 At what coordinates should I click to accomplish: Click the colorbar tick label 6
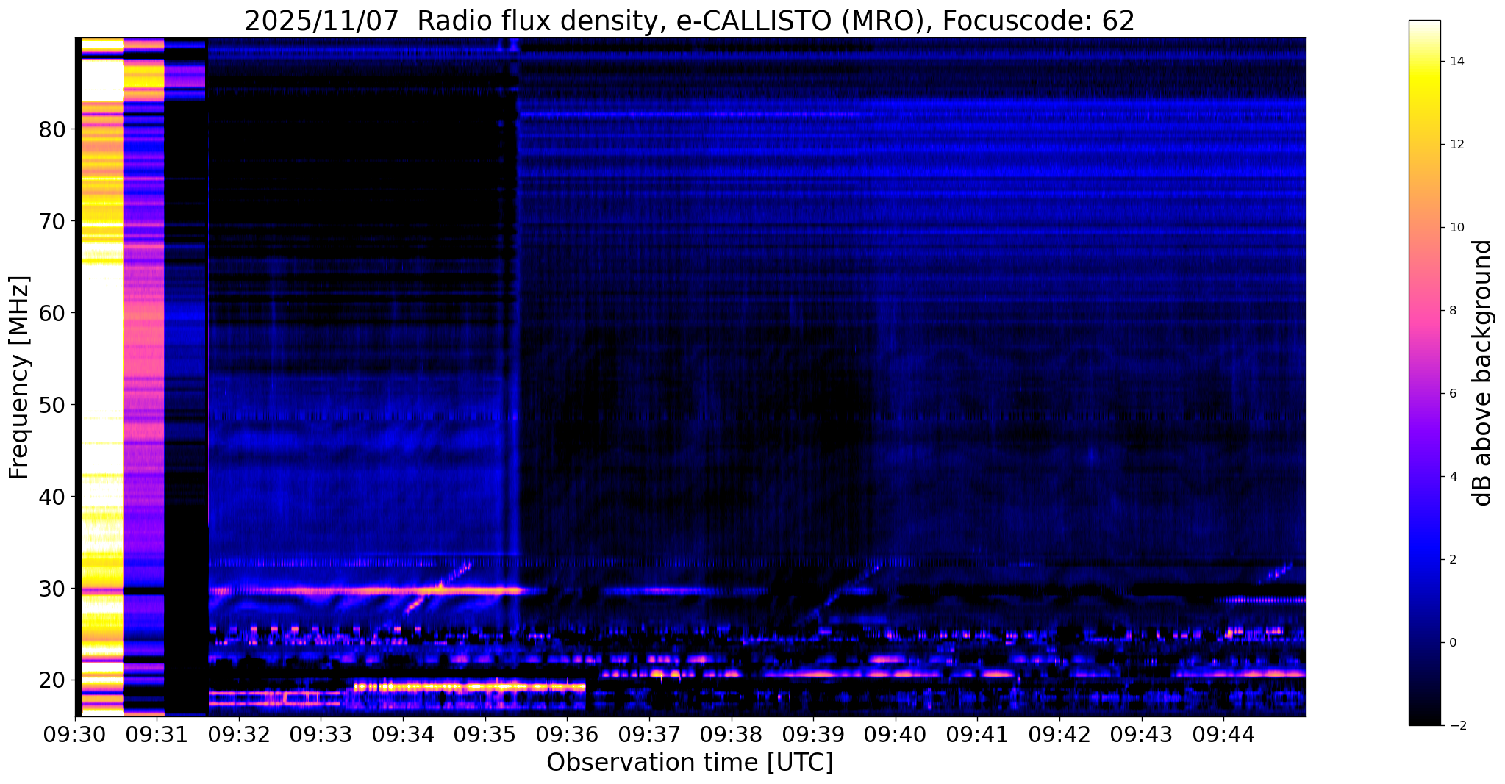(x=1453, y=394)
